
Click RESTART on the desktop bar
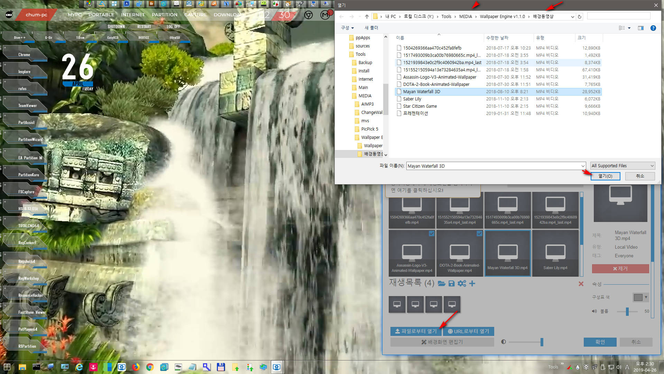(x=144, y=27)
